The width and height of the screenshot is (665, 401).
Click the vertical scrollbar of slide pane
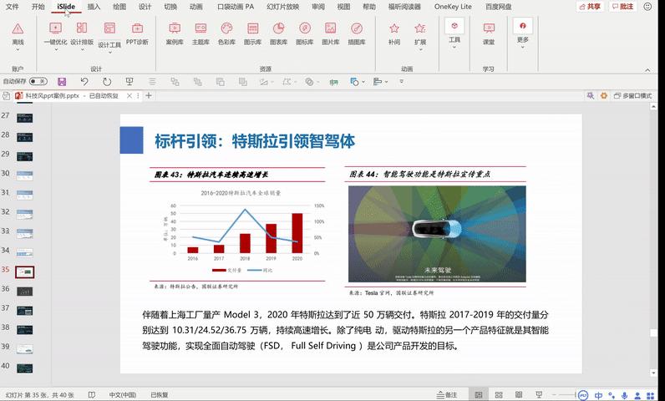pyautogui.click(x=653, y=240)
